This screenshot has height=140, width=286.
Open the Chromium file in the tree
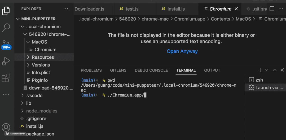click(44, 50)
